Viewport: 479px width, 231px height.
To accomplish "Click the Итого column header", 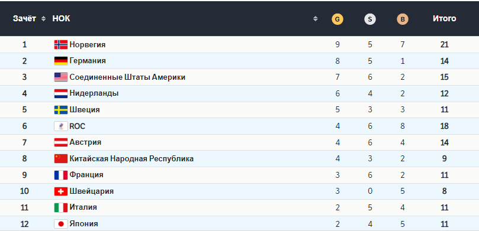I will 444,18.
